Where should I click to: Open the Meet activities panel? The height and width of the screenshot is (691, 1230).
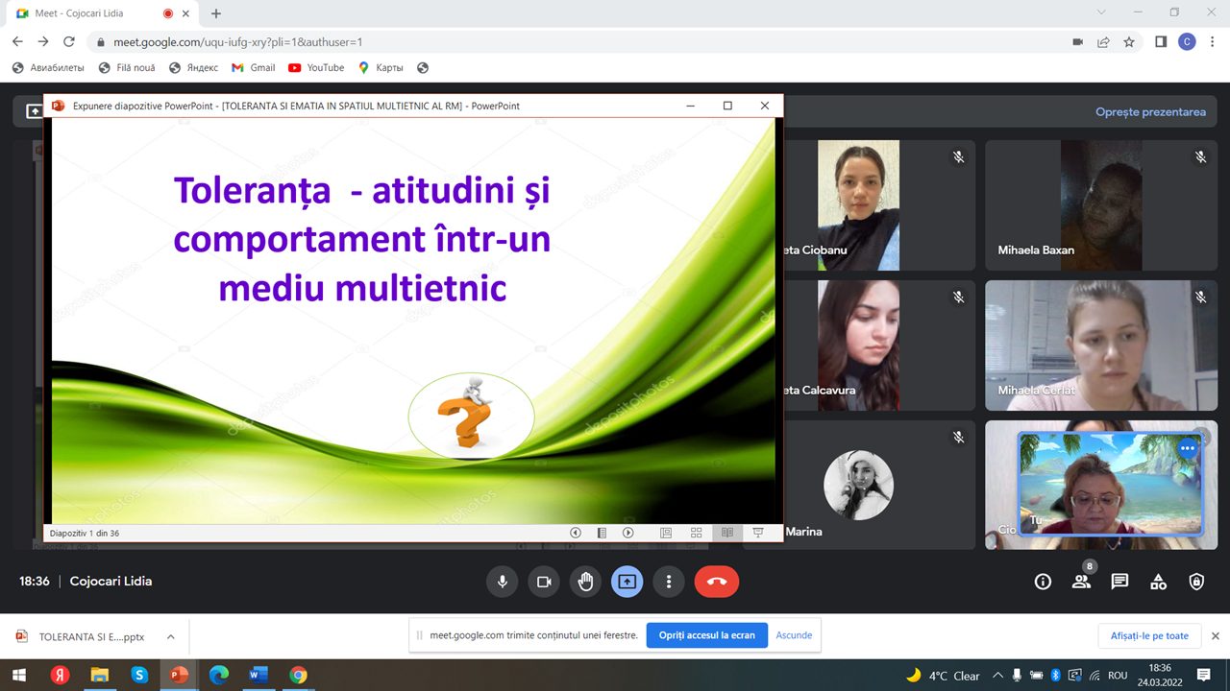[x=1158, y=582]
